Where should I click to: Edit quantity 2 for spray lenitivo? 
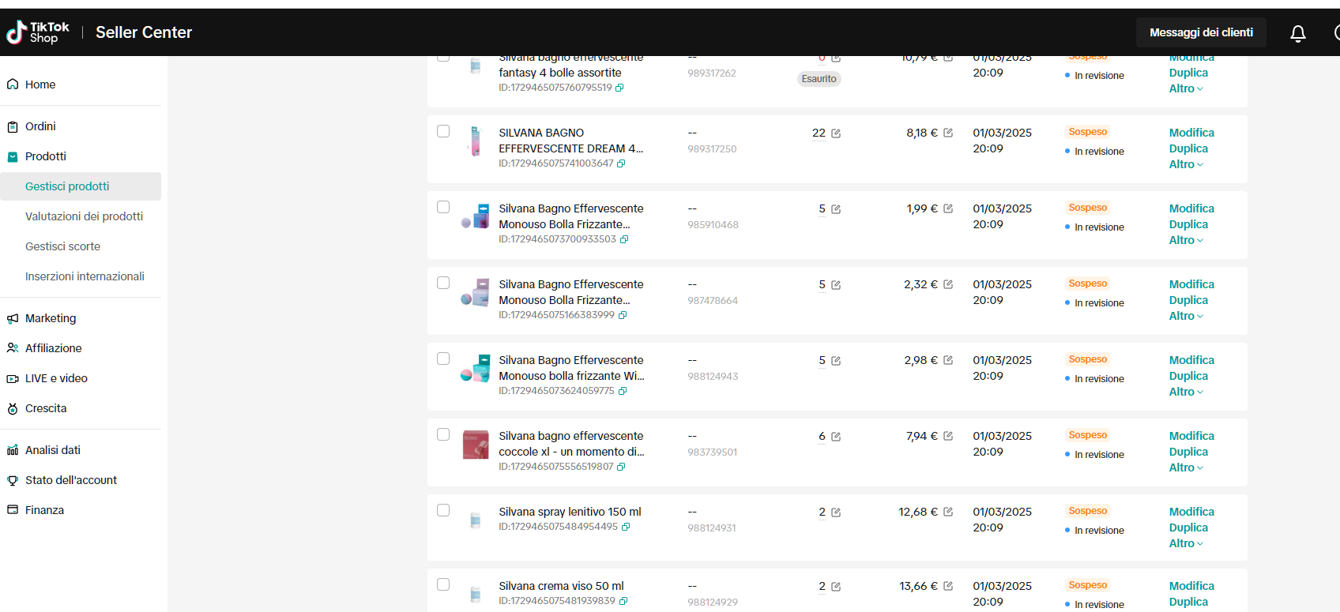(x=836, y=513)
